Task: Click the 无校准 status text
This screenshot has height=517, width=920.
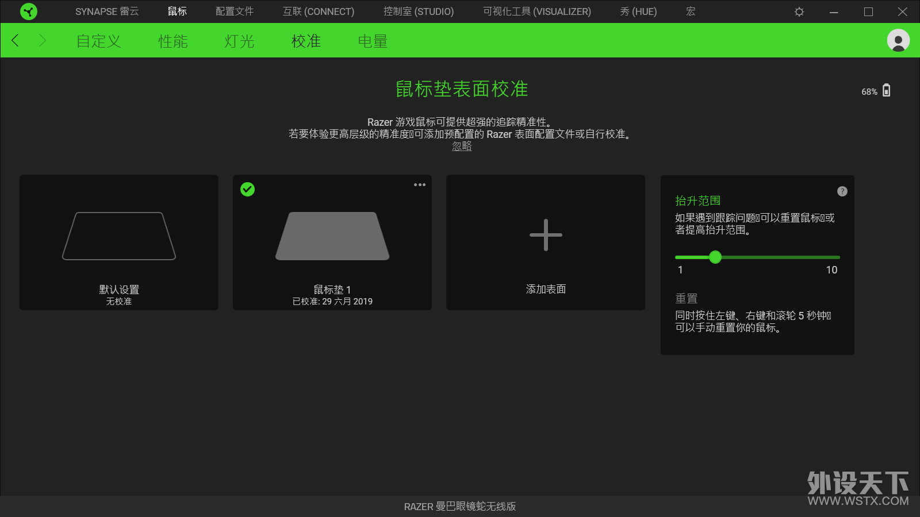Action: (x=119, y=302)
